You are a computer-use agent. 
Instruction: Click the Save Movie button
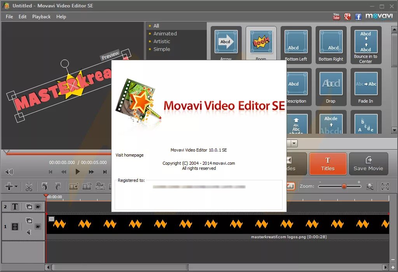coord(368,164)
